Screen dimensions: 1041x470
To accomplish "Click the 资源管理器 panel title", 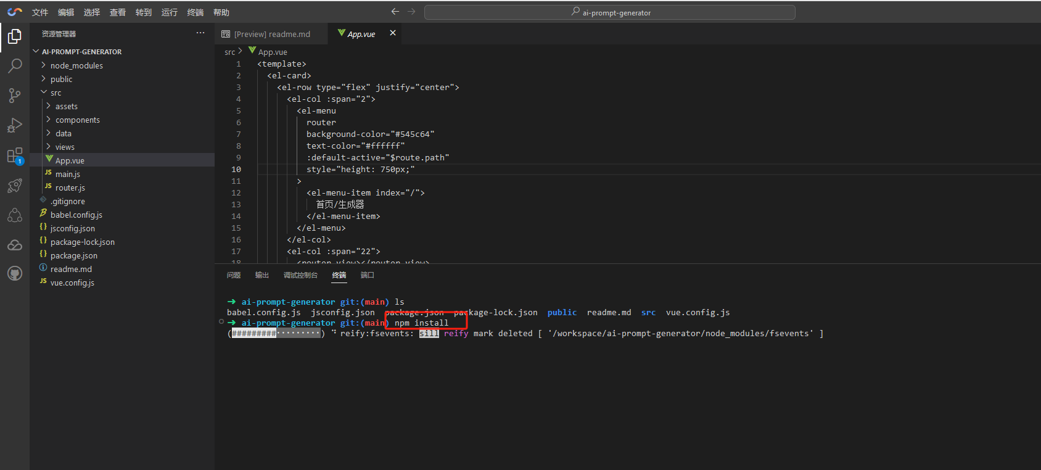I will tap(59, 34).
